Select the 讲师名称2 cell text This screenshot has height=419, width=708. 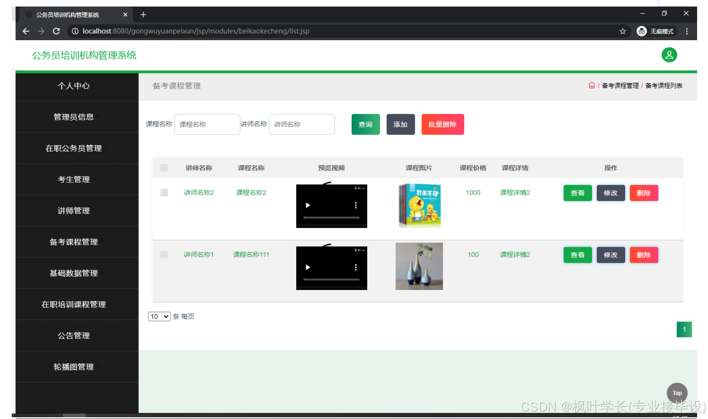click(x=199, y=193)
